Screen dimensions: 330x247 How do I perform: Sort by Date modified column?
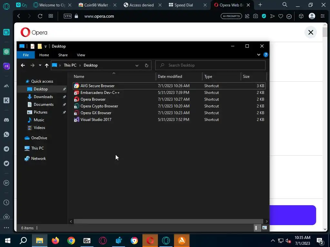179,77
